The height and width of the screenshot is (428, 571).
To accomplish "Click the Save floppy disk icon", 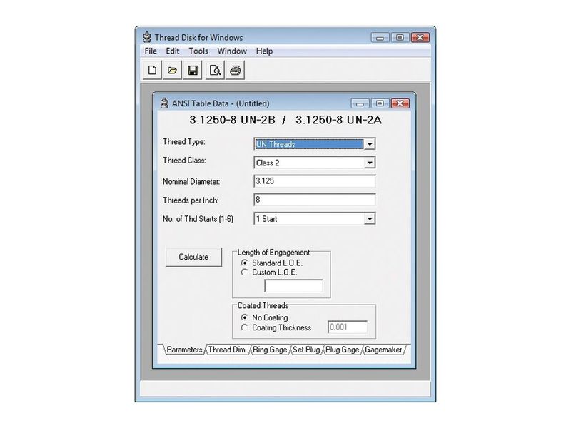I will 193,70.
